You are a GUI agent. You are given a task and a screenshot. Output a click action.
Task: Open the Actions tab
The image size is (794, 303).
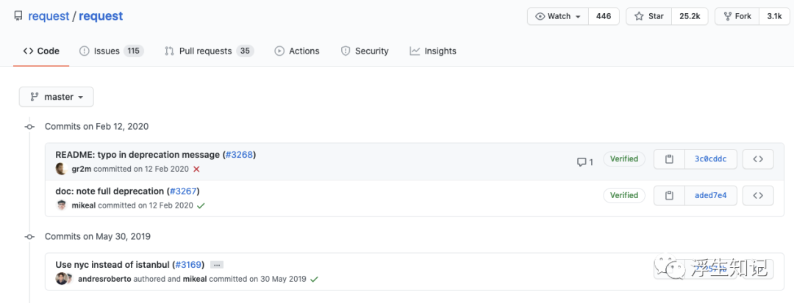point(297,51)
